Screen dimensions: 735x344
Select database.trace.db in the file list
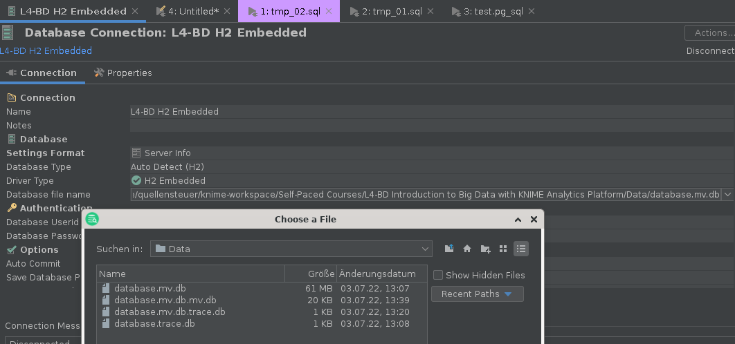[154, 323]
